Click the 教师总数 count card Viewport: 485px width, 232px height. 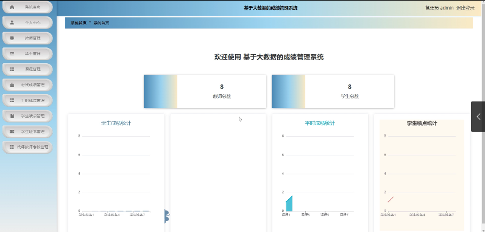click(x=205, y=91)
